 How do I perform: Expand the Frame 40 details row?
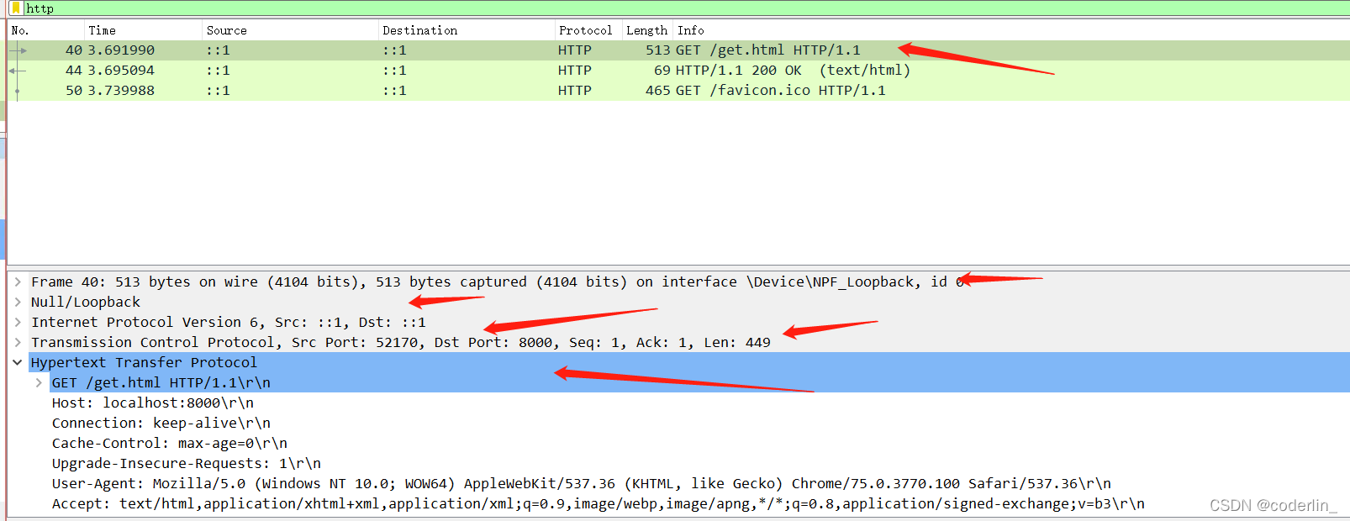[18, 282]
